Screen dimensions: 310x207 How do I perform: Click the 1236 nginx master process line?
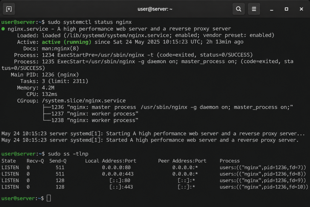tap(168, 107)
